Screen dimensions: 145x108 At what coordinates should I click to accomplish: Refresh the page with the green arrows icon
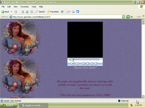[x=27, y=12]
